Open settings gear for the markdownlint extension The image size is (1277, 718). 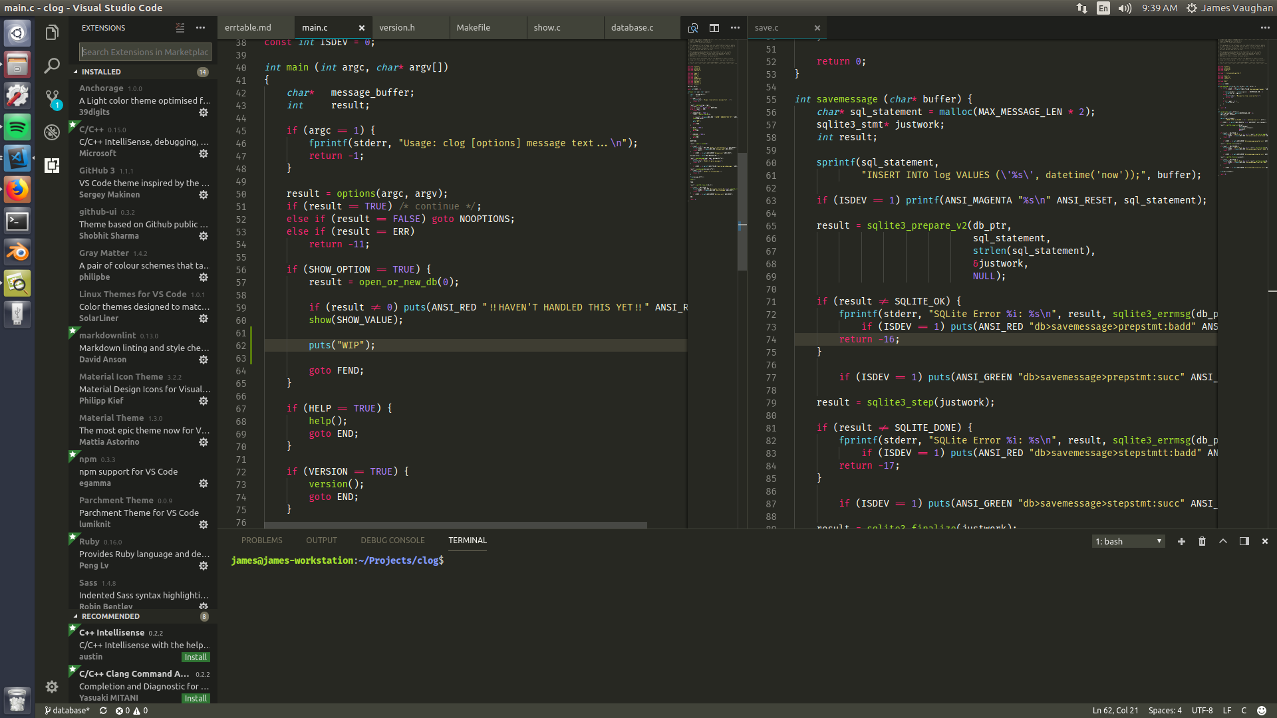click(204, 360)
